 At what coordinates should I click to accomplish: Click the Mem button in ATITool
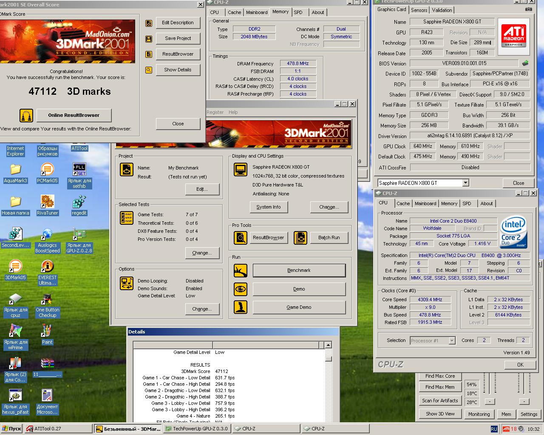[x=506, y=414]
